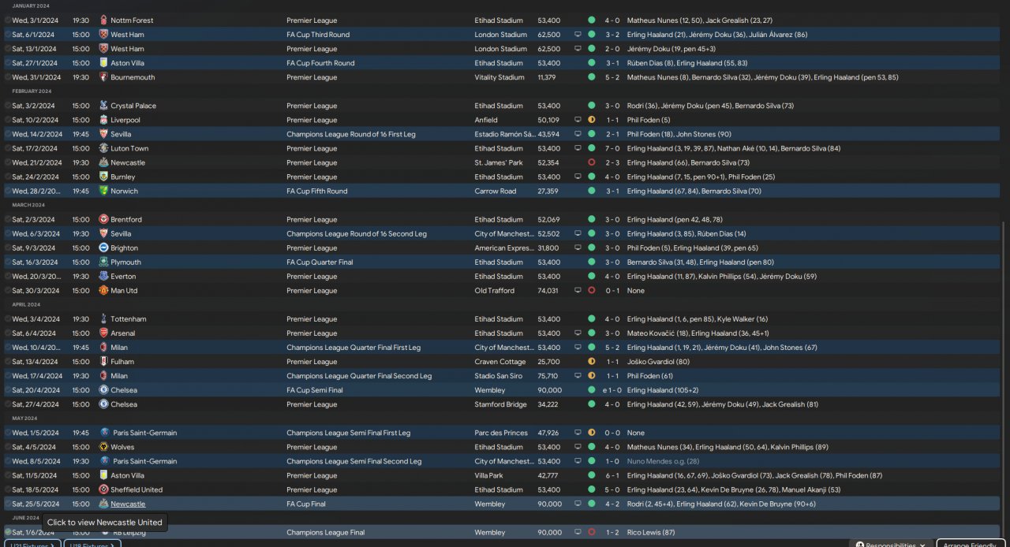Screen dimensions: 1010x547
Task: Open the Sheffield United team link
Action: click(137, 489)
